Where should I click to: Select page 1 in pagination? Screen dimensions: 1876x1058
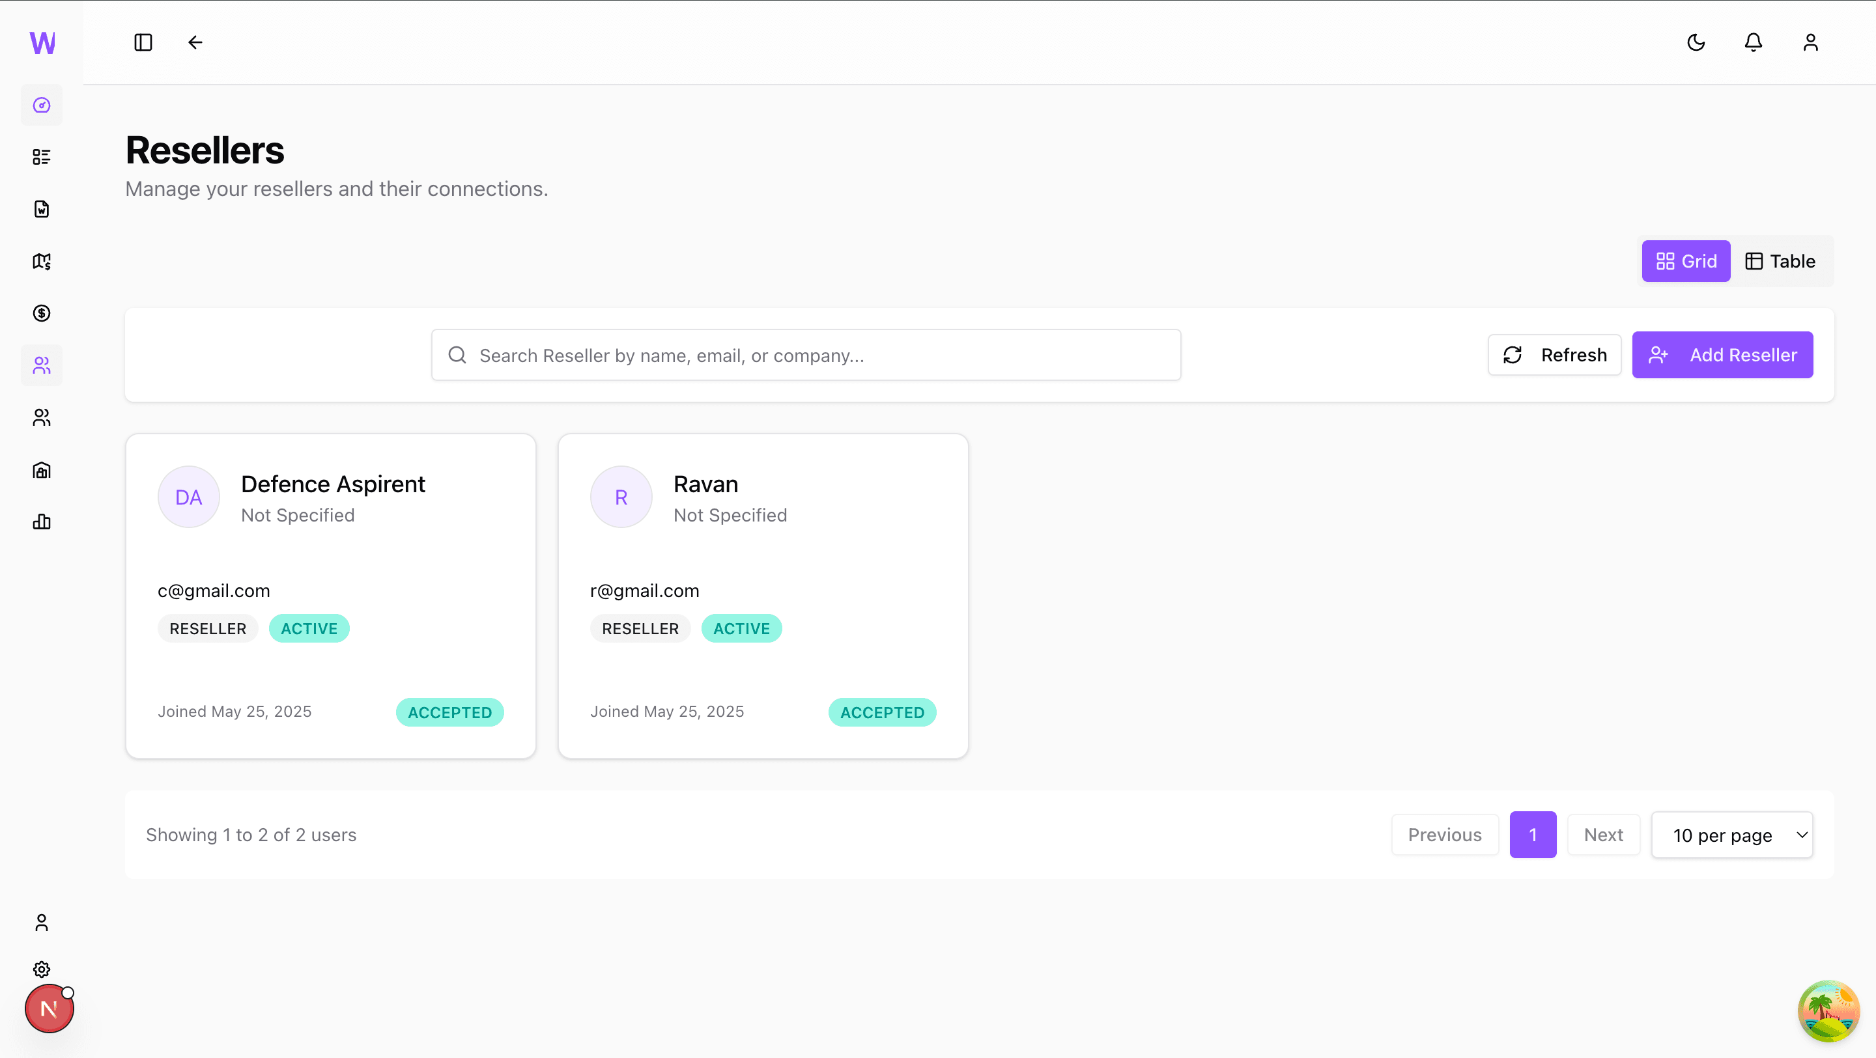point(1533,835)
